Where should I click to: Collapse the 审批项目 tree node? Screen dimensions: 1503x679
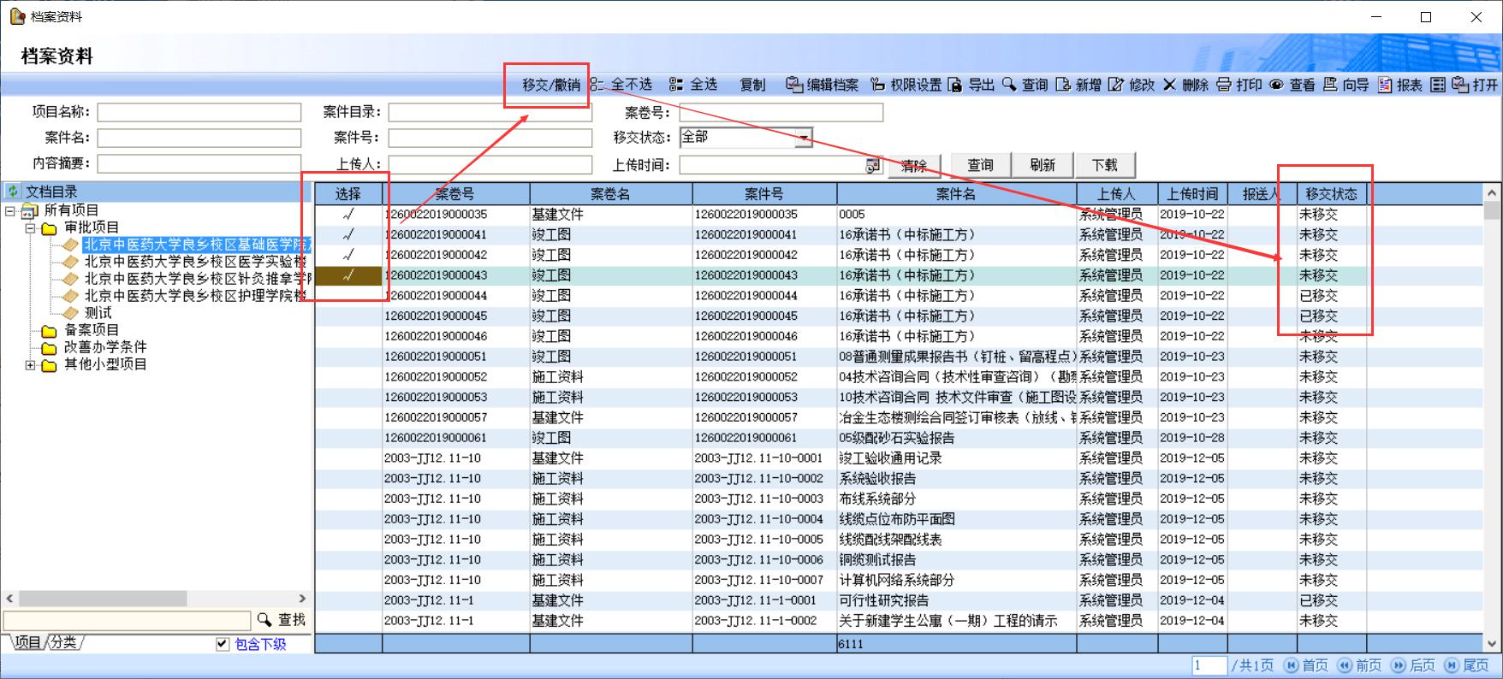click(30, 228)
